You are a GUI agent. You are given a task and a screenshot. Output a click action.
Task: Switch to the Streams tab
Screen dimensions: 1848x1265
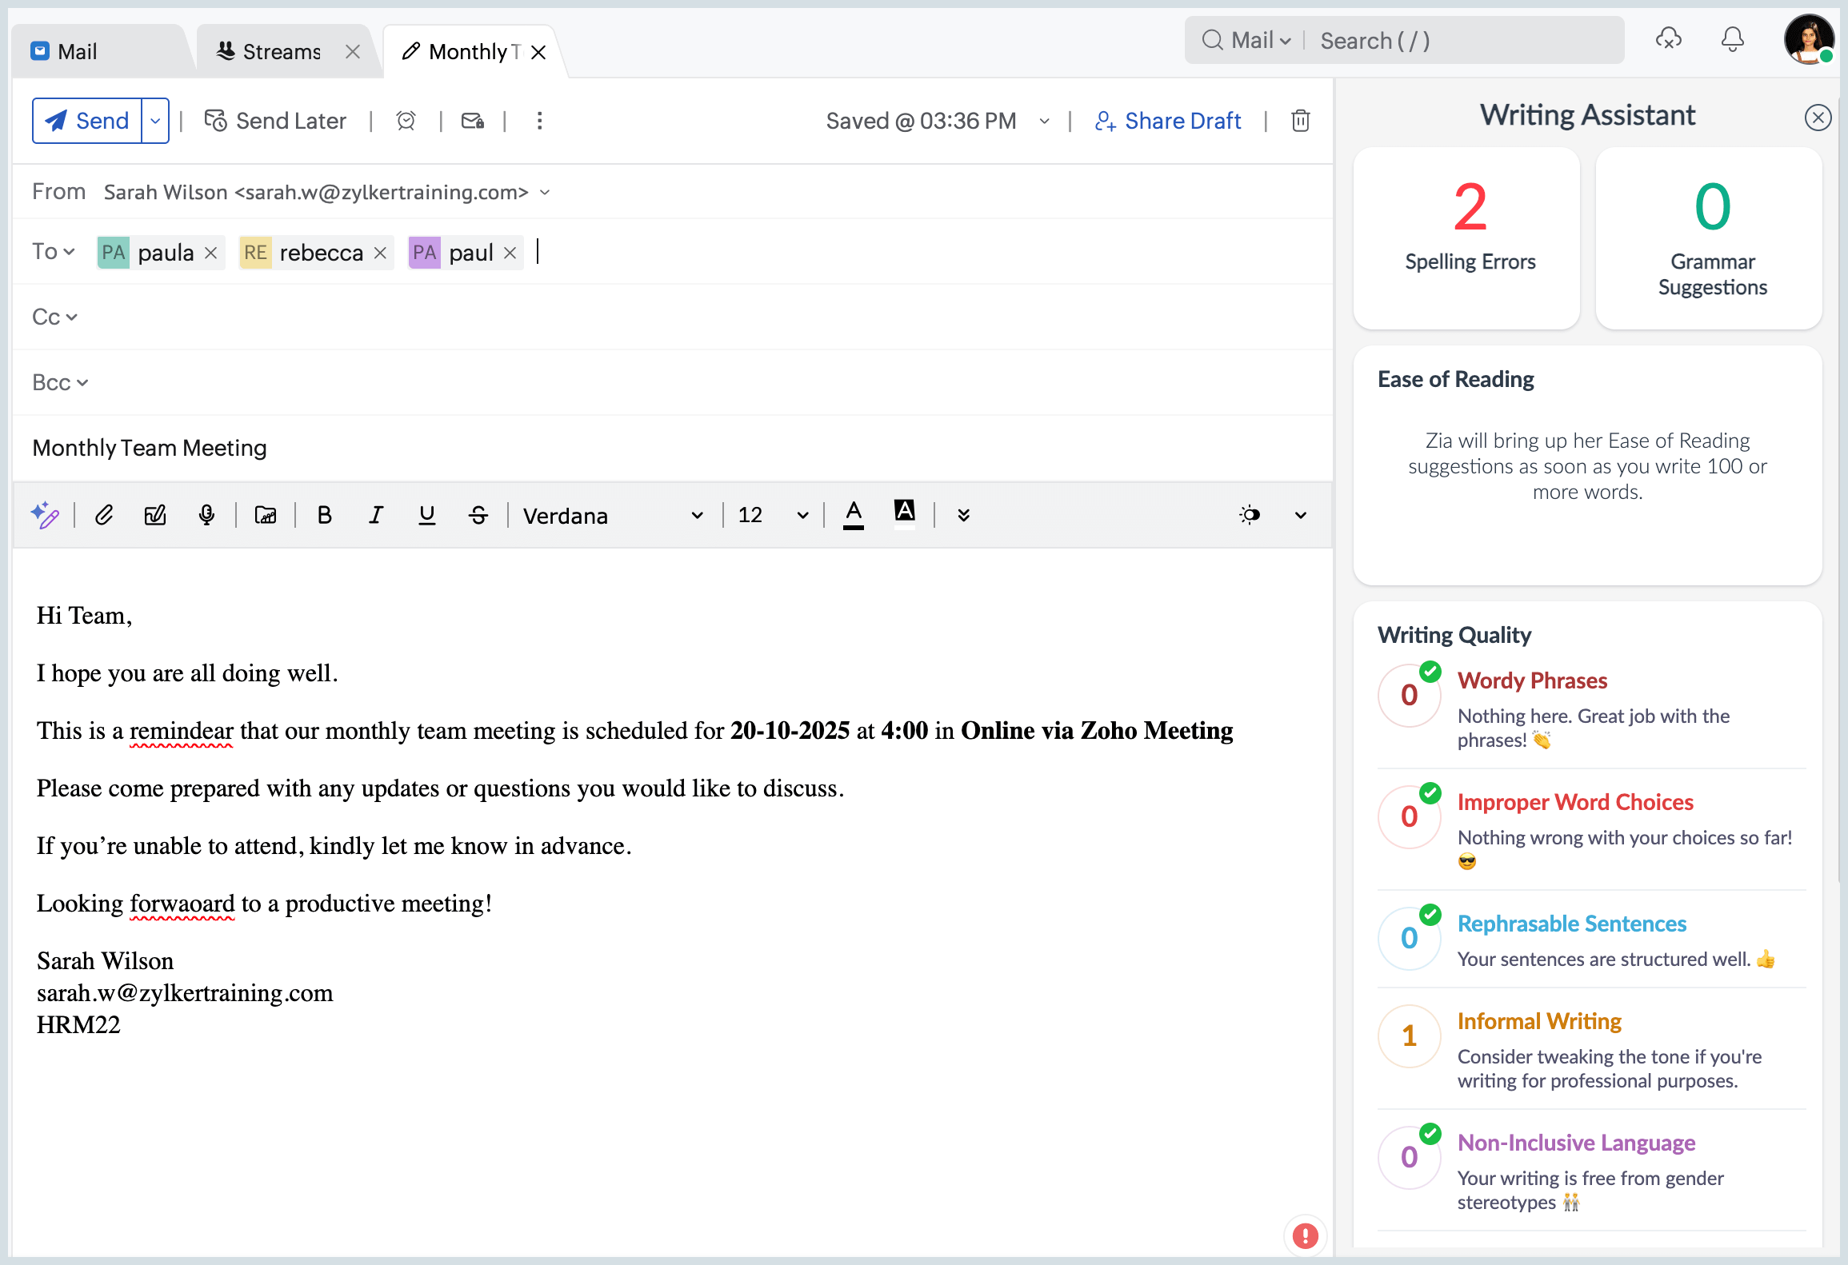pyautogui.click(x=281, y=52)
